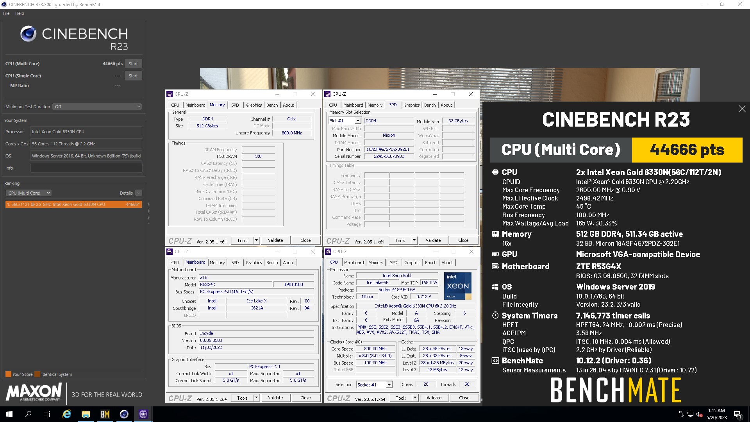This screenshot has width=750, height=422.
Task: Switch to Graphics tab in Mainboard window
Action: (254, 263)
